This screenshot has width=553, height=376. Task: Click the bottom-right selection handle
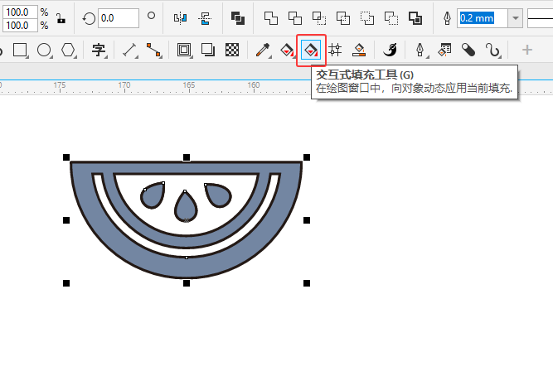307,283
